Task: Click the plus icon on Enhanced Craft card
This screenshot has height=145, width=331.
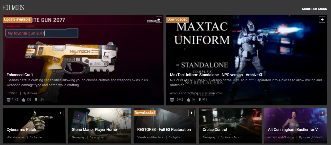Action: click(x=159, y=20)
